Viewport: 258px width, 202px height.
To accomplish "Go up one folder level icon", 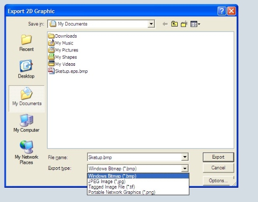I will pos(174,24).
